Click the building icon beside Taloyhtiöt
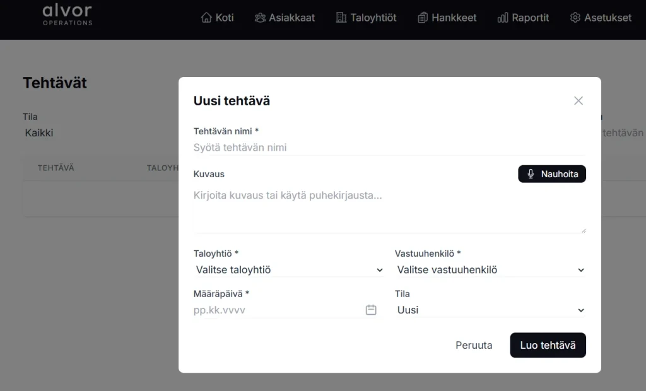This screenshot has width=646, height=391. point(341,18)
